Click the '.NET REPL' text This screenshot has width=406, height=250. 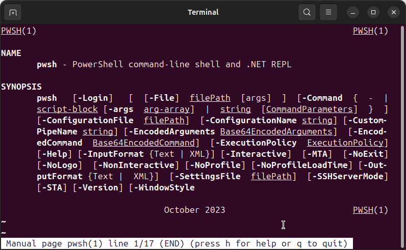269,64
